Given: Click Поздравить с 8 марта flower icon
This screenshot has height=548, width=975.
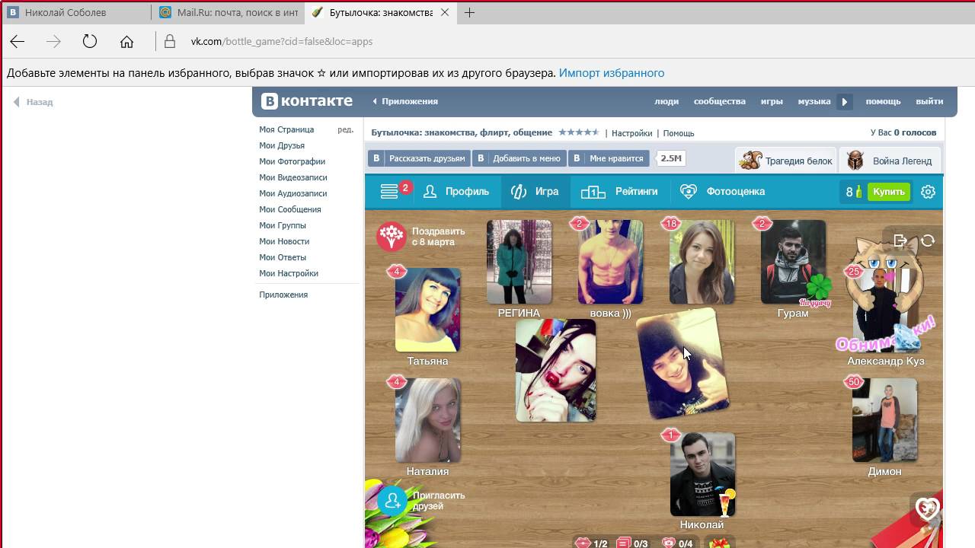Looking at the screenshot, I should coord(392,237).
